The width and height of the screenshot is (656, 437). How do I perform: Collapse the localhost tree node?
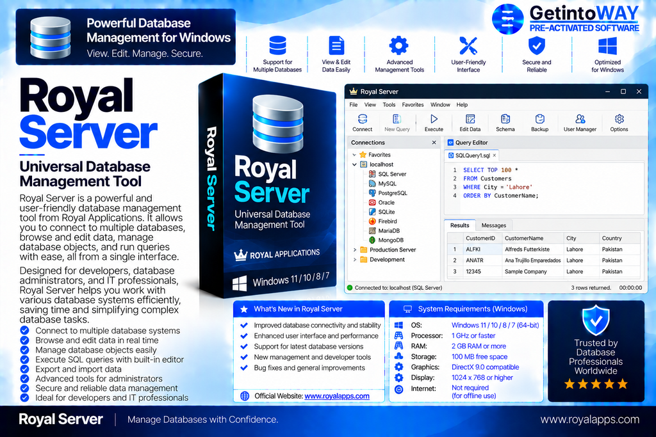(354, 164)
